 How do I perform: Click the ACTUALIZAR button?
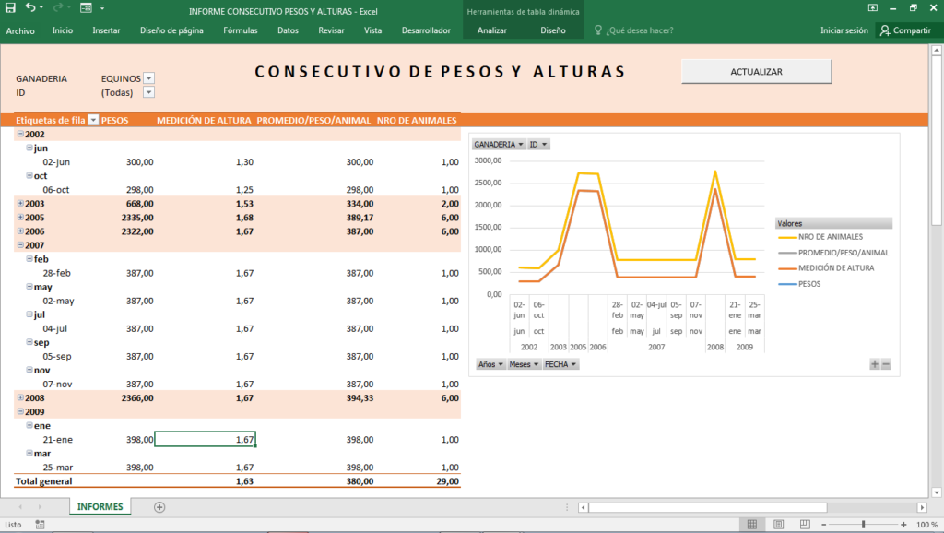tap(756, 71)
